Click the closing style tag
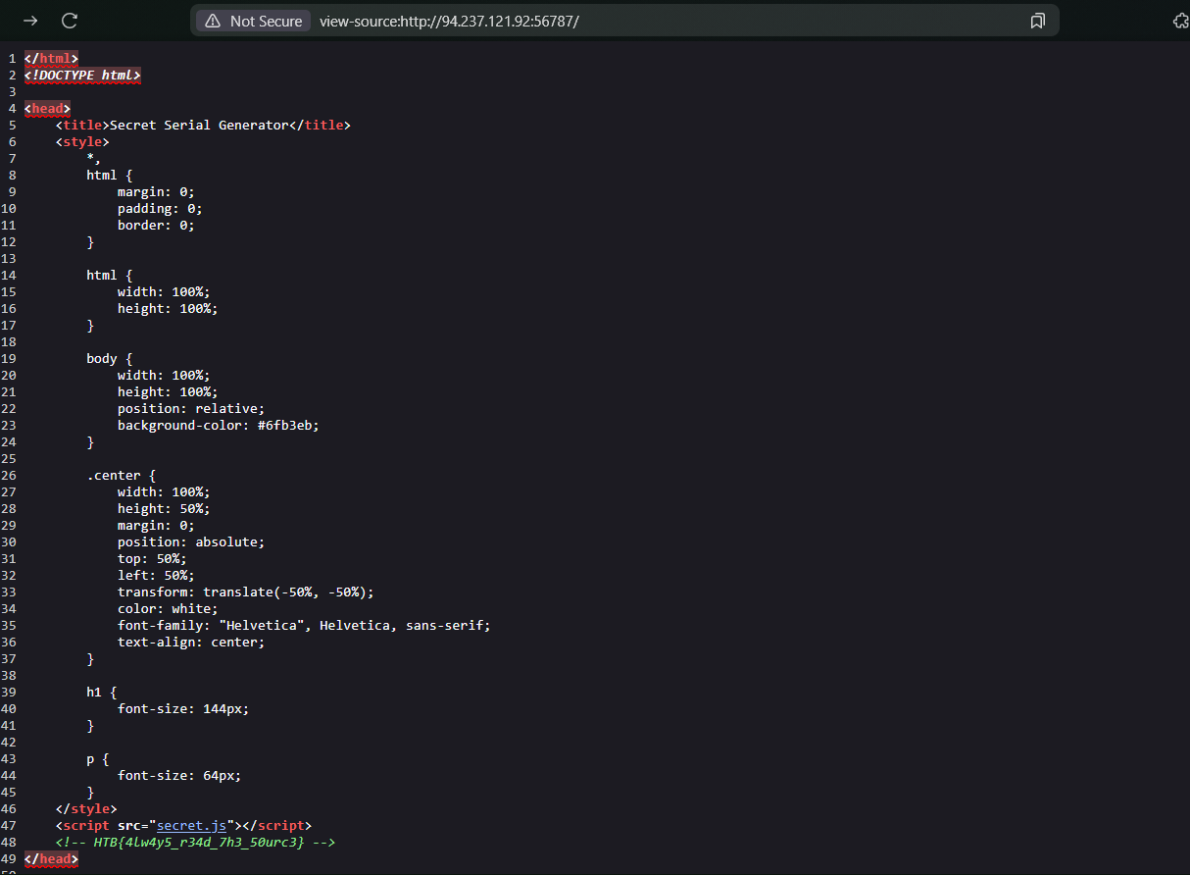 click(x=86, y=809)
